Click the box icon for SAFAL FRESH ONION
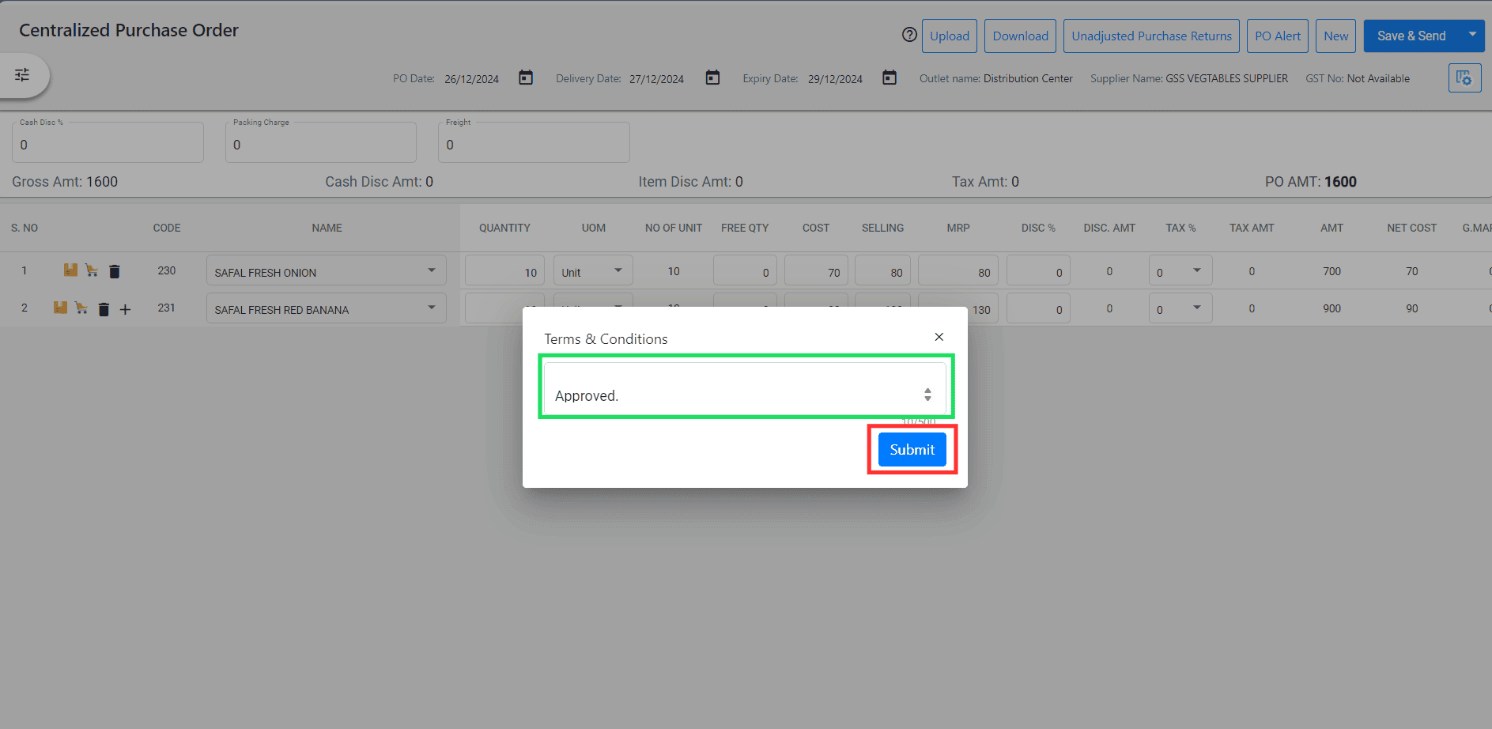The image size is (1492, 729). (70, 270)
